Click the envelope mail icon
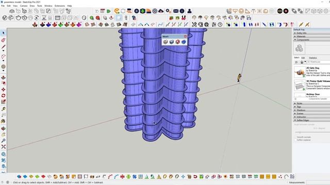 (176, 11)
